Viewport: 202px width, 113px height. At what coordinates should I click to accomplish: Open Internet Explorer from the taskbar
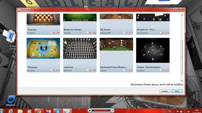[x=11, y=111]
